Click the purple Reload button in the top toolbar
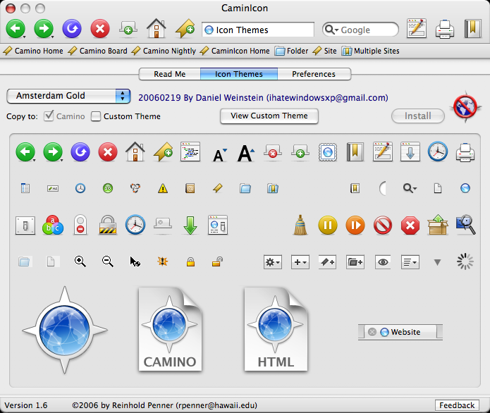This screenshot has height=413, width=490. point(72,29)
